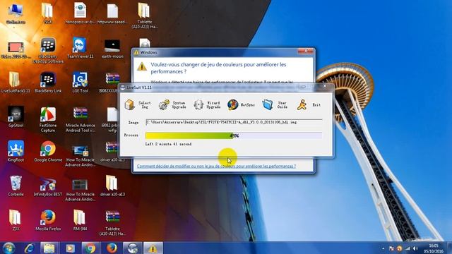The image size is (452, 254).
Task: Click the 'Voulez-vous changer de jeu de couleurs' heading
Action: tap(218, 68)
